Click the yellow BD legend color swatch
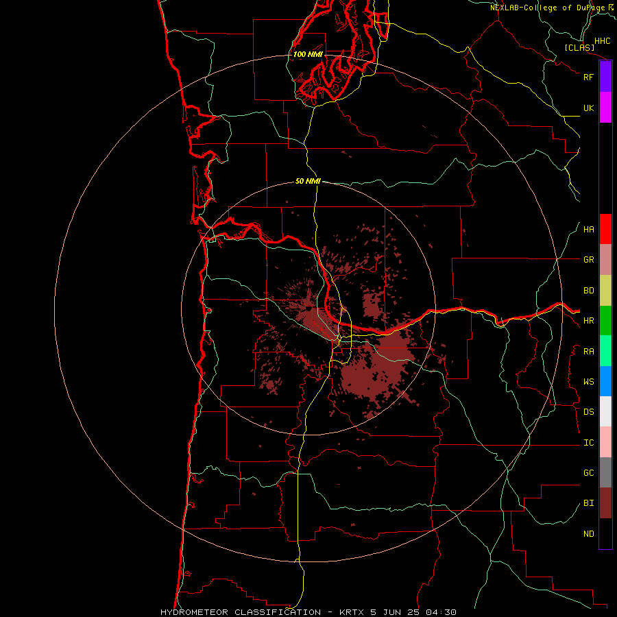Screen dimensions: 617x617 (605, 291)
